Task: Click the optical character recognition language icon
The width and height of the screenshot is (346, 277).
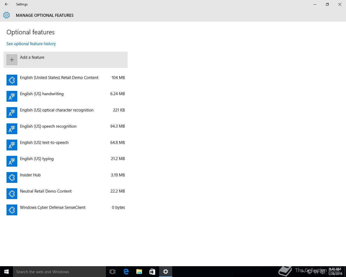Action: [x=12, y=113]
